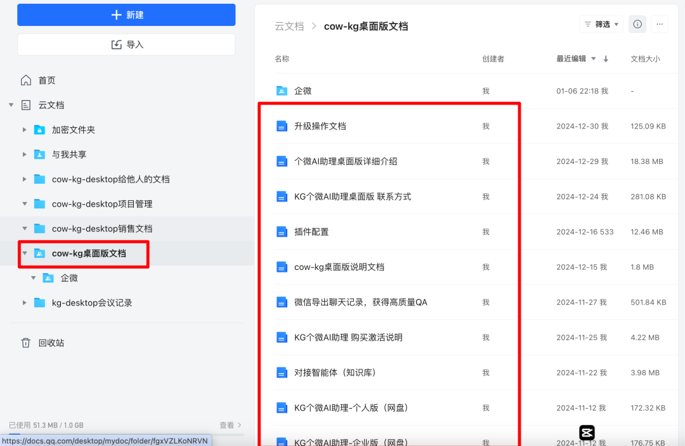Open the more options ellipsis menu
Viewport: 685px width, 446px height.
click(x=660, y=25)
